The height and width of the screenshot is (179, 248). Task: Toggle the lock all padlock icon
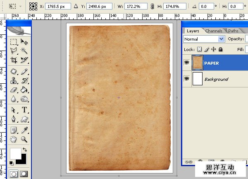220,49
